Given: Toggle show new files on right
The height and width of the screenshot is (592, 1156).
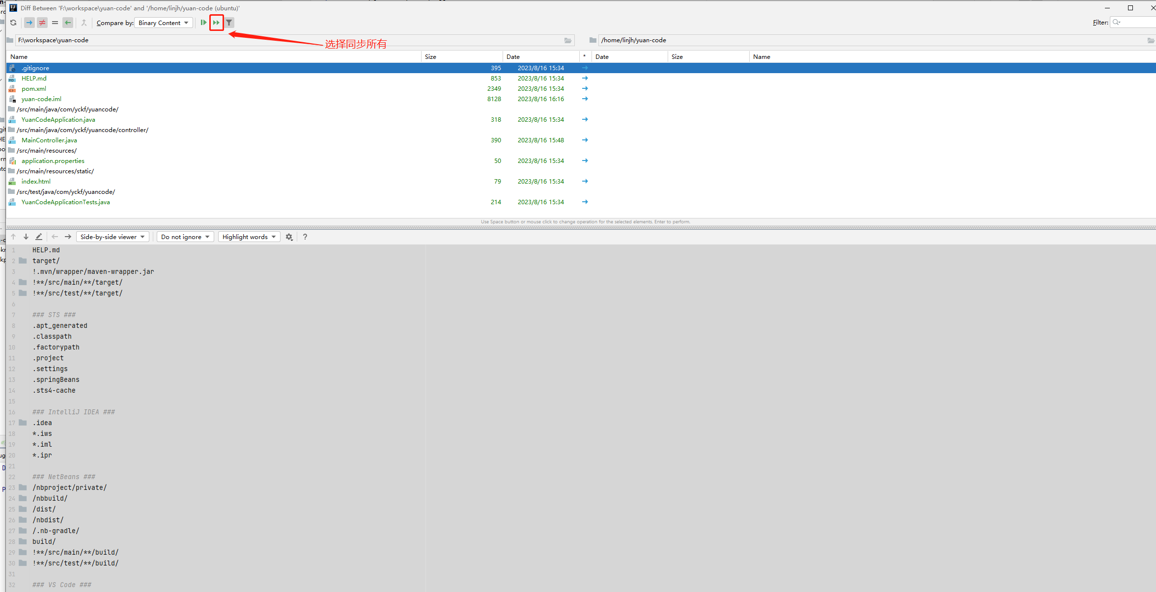Looking at the screenshot, I should point(68,23).
